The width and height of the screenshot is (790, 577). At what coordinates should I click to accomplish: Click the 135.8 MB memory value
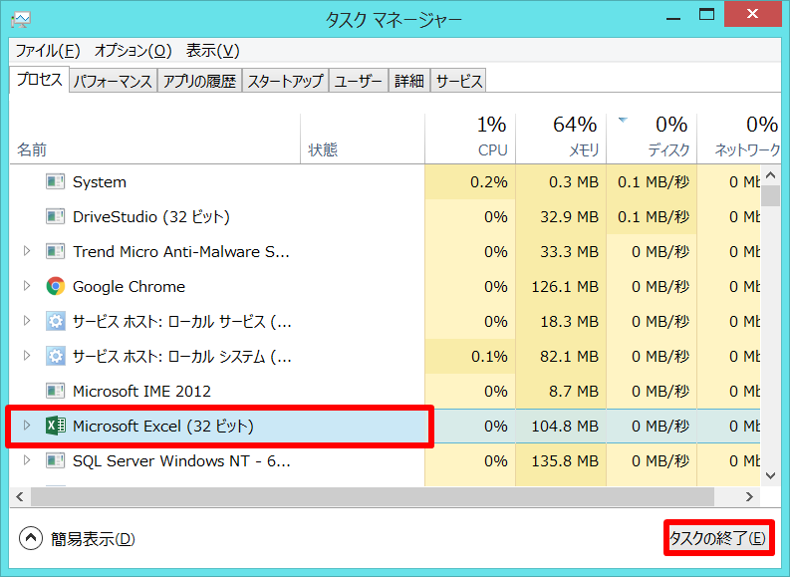(565, 460)
